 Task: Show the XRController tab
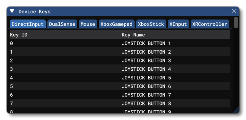tap(210, 24)
